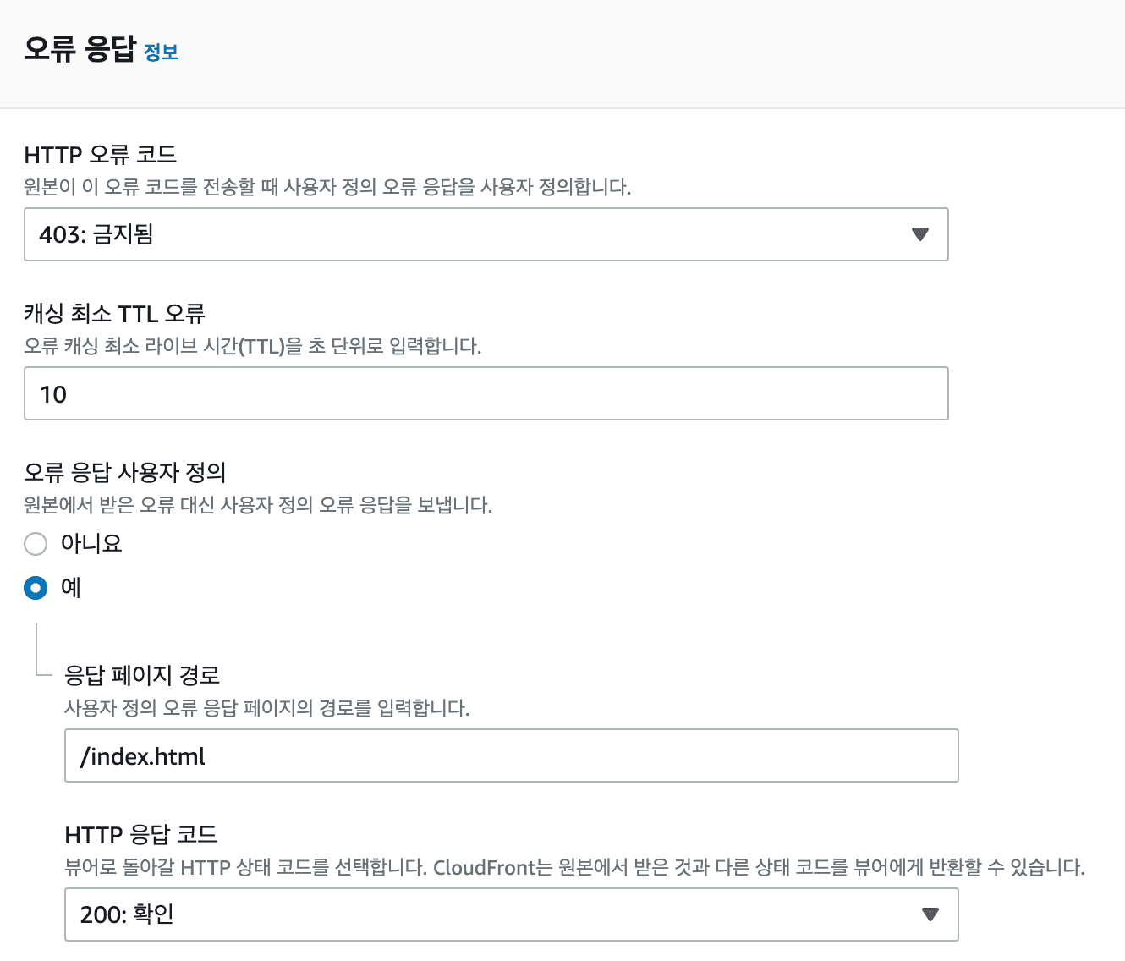Click the HTTP 응답 코드 field label
This screenshot has width=1125, height=961.
point(140,835)
